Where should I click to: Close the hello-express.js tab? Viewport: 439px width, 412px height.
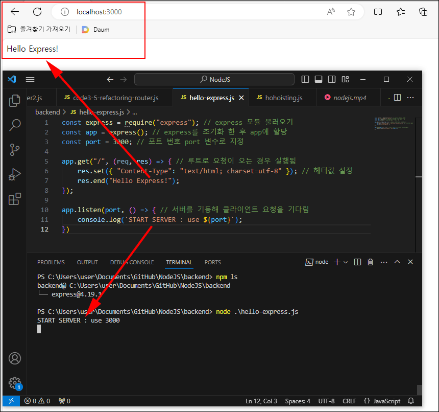tap(241, 98)
